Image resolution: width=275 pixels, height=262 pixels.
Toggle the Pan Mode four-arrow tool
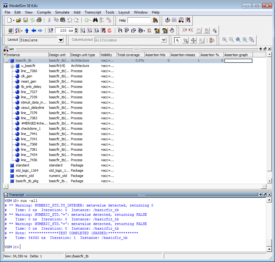point(193,40)
